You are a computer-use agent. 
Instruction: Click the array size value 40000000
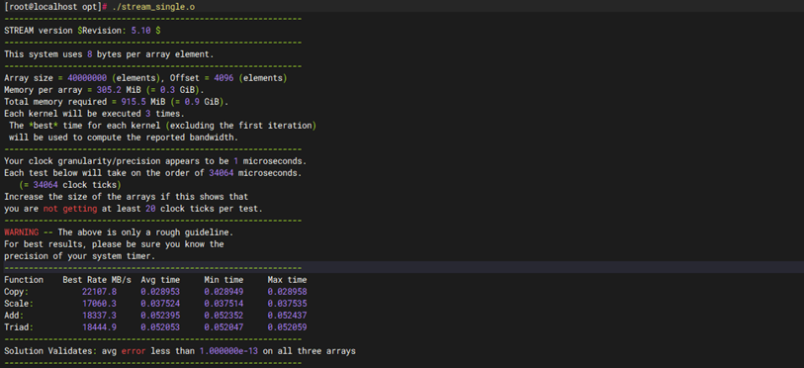(x=87, y=78)
